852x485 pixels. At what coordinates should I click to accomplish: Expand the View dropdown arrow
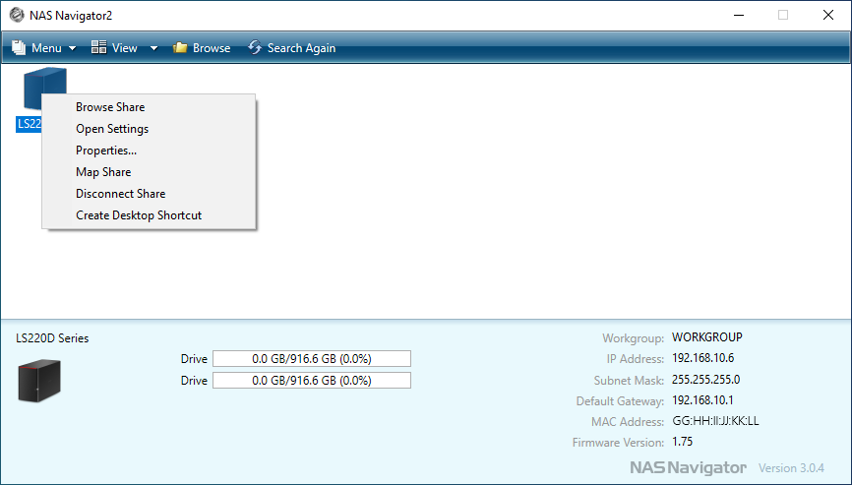coord(153,48)
